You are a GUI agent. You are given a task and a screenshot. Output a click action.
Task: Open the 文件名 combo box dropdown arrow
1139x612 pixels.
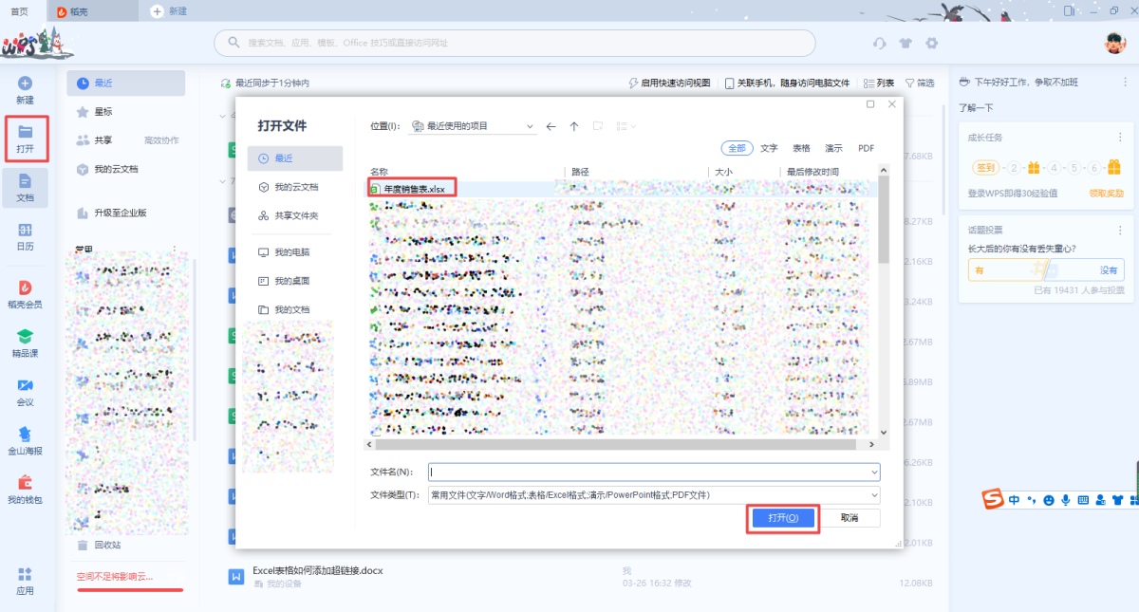point(873,472)
